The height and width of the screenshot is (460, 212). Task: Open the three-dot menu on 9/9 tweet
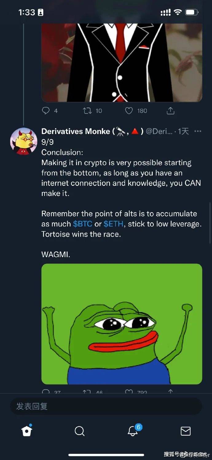click(198, 131)
